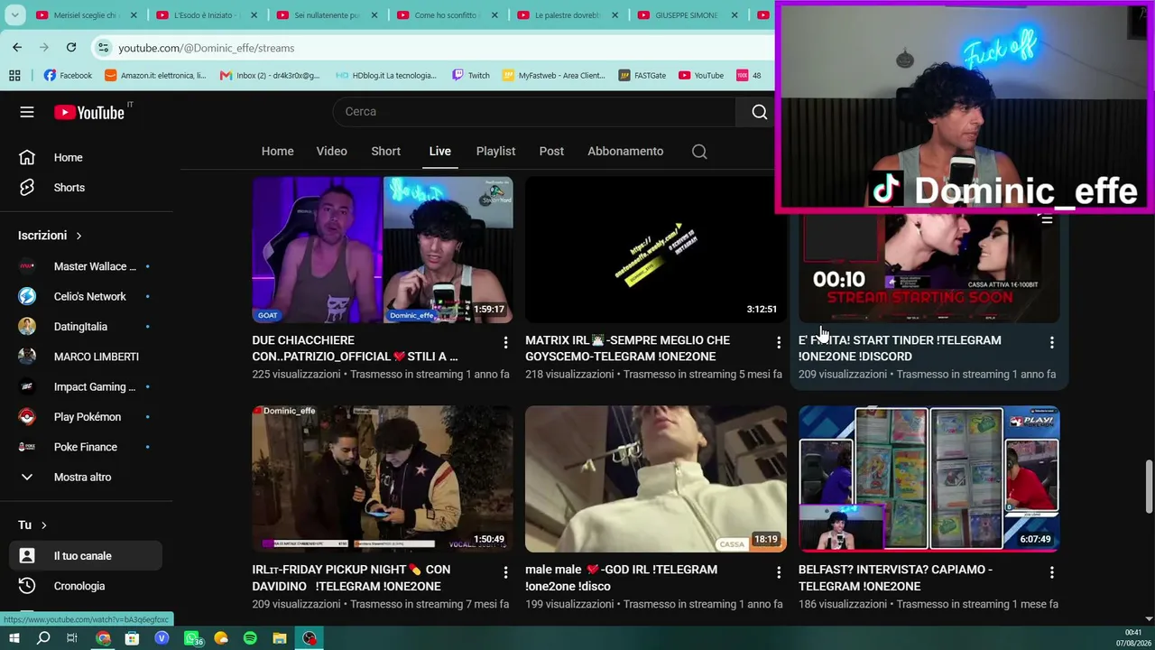The height and width of the screenshot is (650, 1155).
Task: Open the channel search magnifier after Abbonamento
Action: coord(699,152)
